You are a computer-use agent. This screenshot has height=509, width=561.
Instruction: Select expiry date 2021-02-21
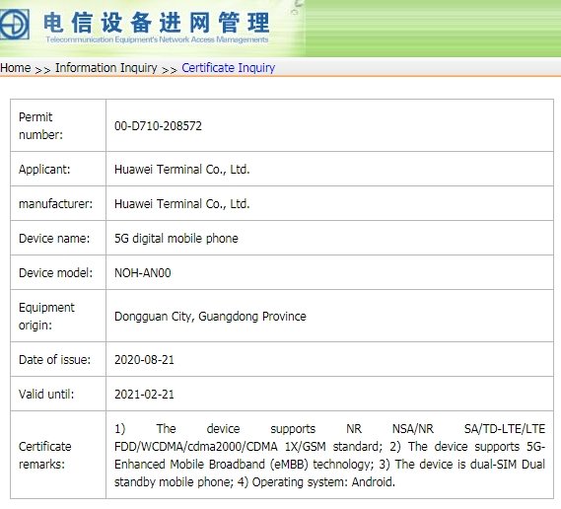144,395
